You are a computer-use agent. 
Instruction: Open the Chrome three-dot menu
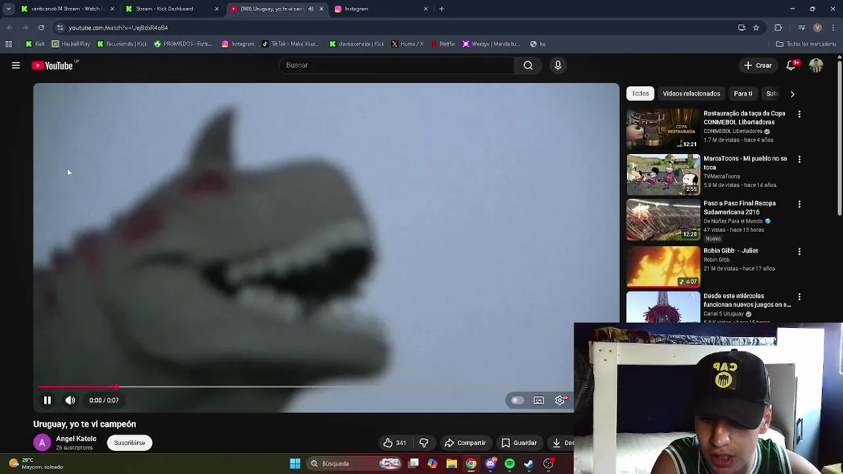[x=834, y=28]
